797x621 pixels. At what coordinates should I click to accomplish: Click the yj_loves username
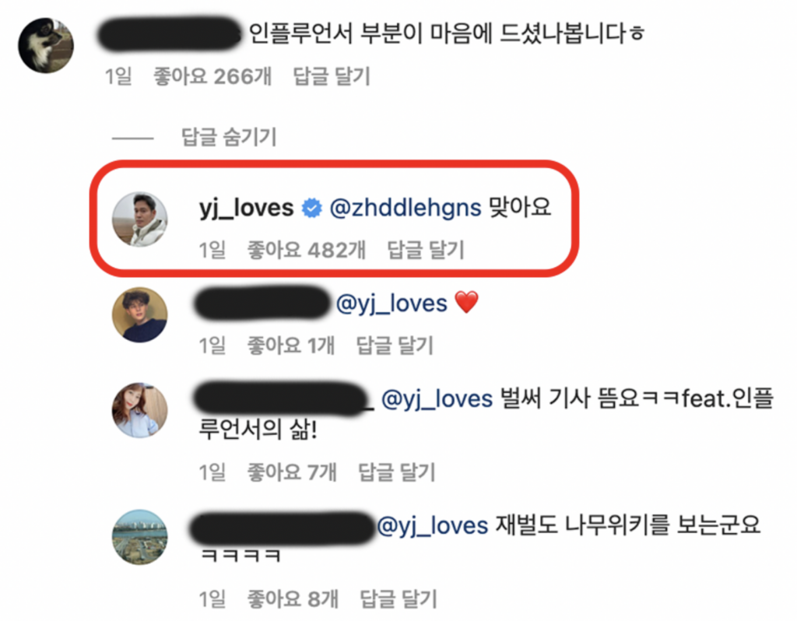click(x=247, y=208)
